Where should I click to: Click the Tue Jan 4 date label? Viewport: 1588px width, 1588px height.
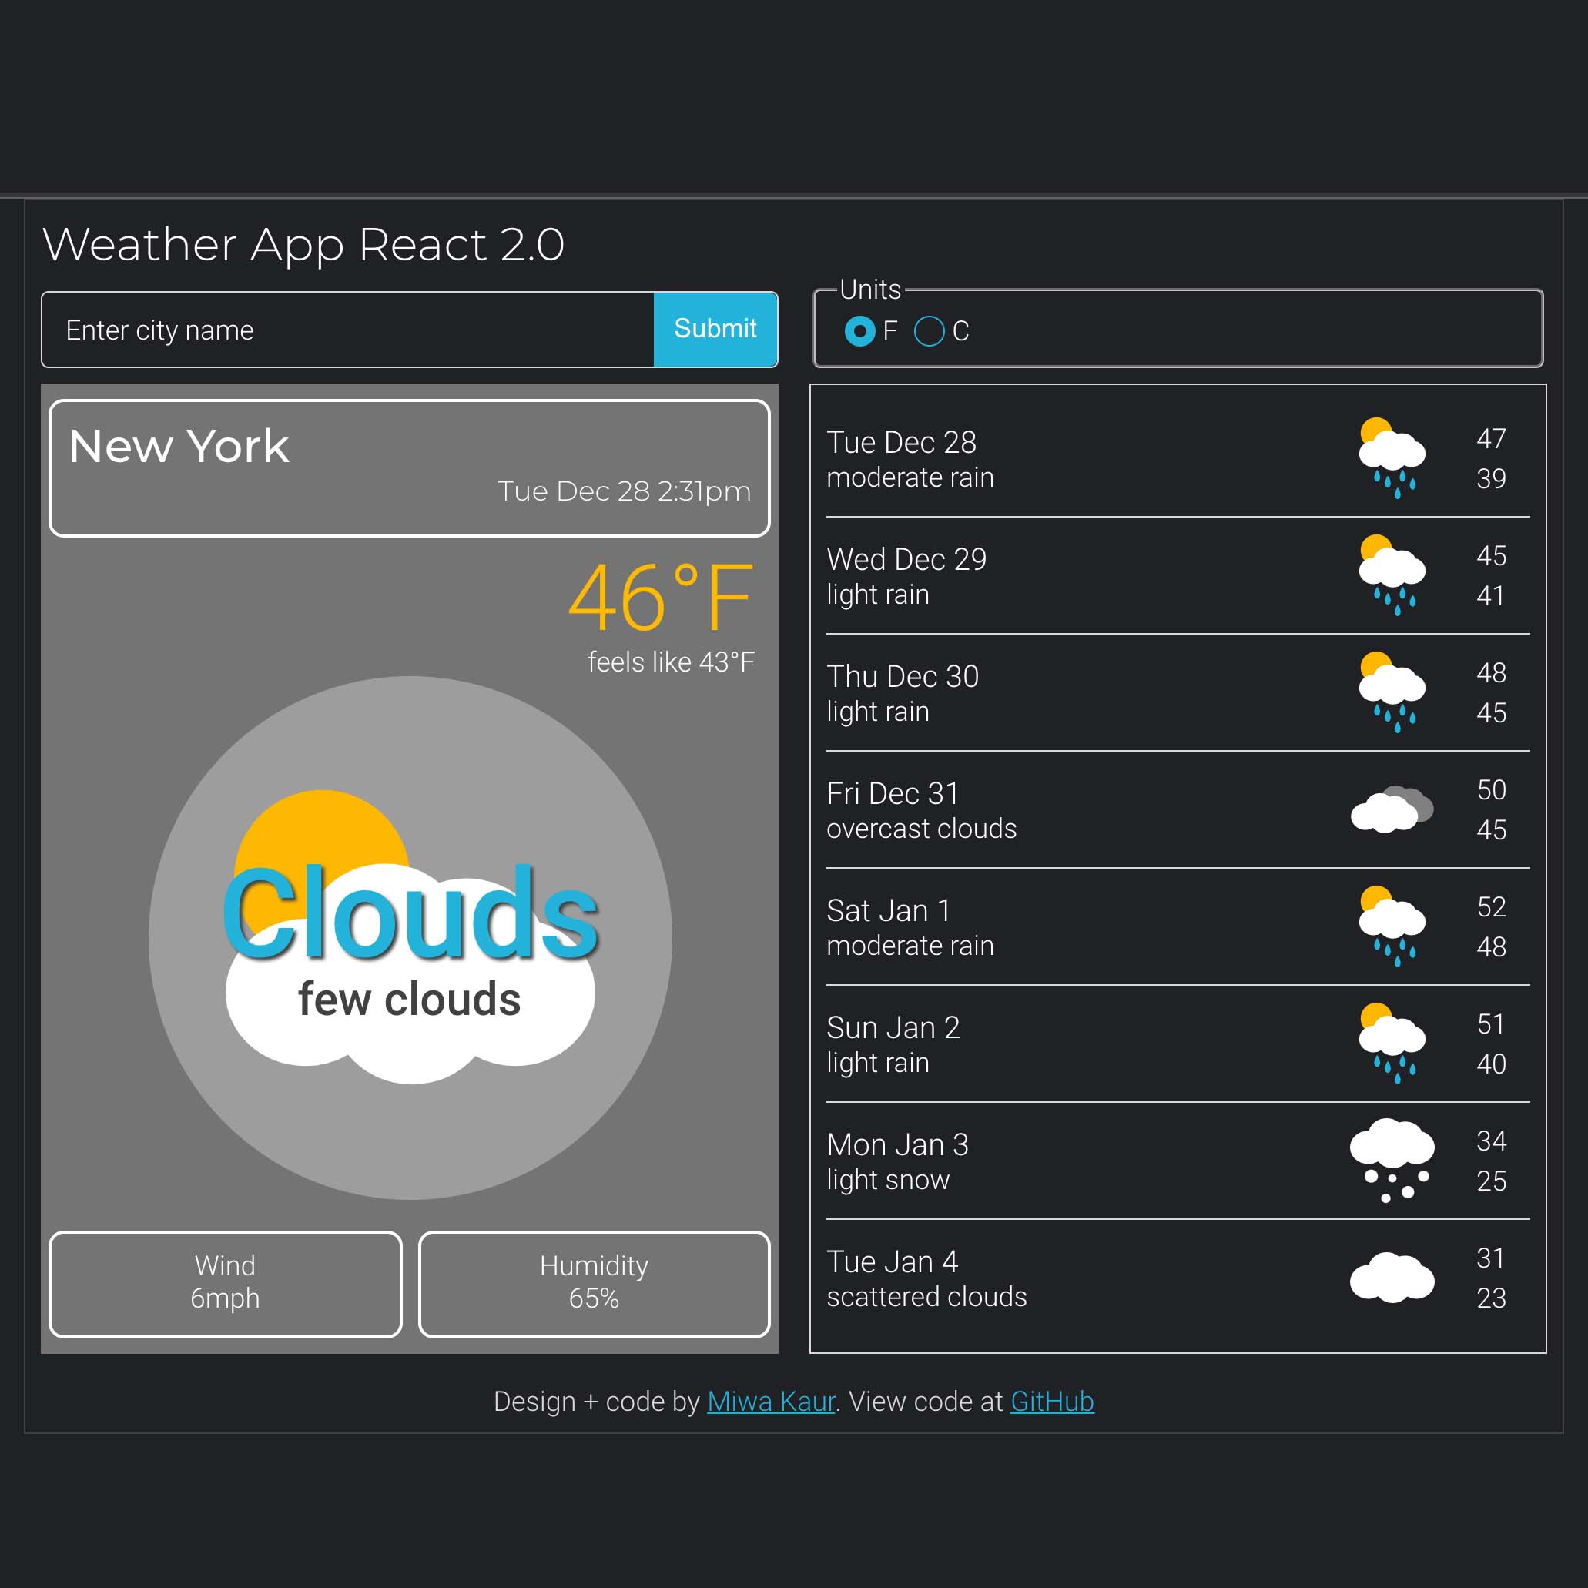pos(892,1261)
